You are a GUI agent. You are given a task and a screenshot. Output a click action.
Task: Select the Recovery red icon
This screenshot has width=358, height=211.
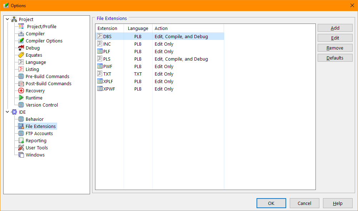20,91
